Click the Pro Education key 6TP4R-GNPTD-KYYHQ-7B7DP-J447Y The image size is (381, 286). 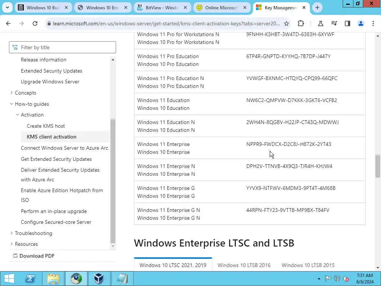pyautogui.click(x=288, y=56)
